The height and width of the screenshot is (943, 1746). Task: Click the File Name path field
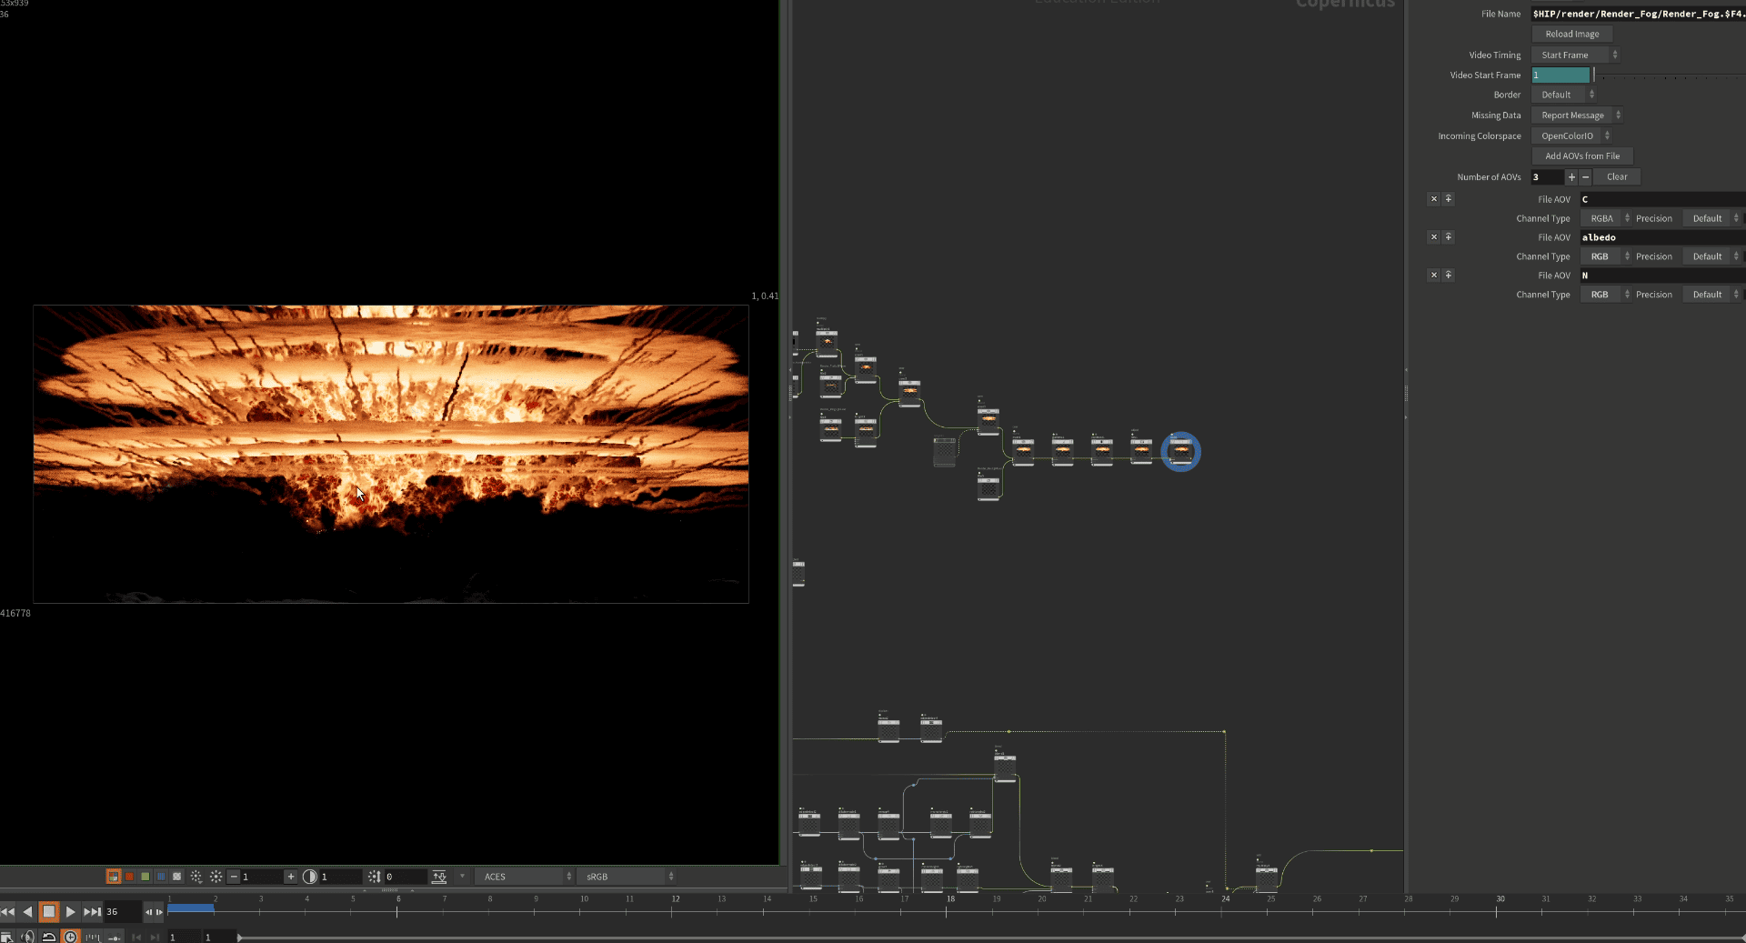(x=1639, y=14)
